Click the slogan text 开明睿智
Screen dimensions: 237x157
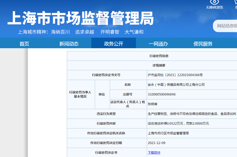coord(110,32)
